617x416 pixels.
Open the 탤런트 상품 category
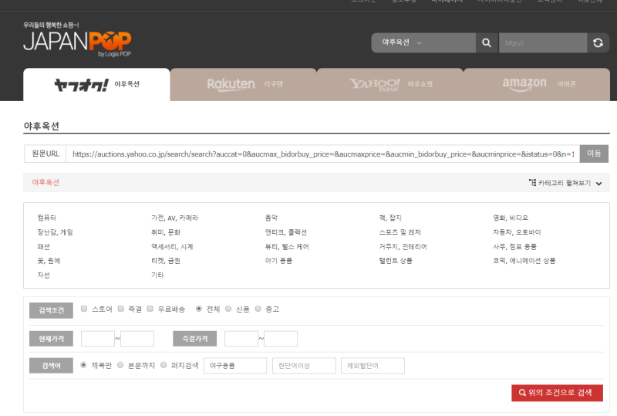(396, 261)
